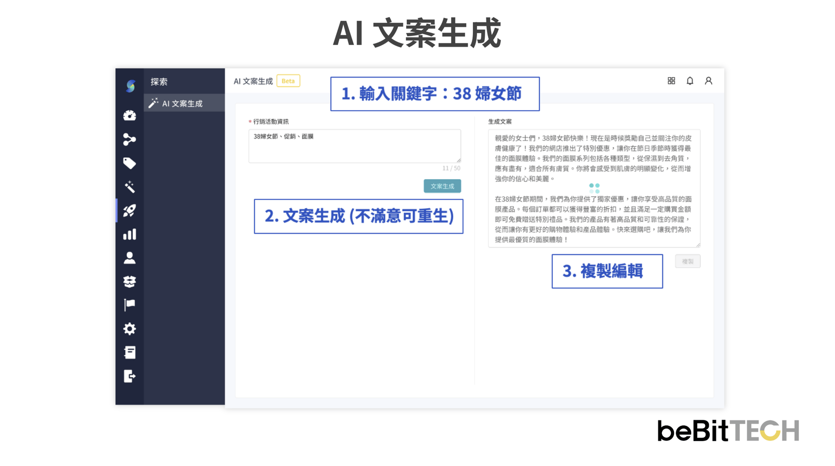Screen dimensions: 835x466
Task: Check notifications via the bell icon
Action: [x=689, y=81]
